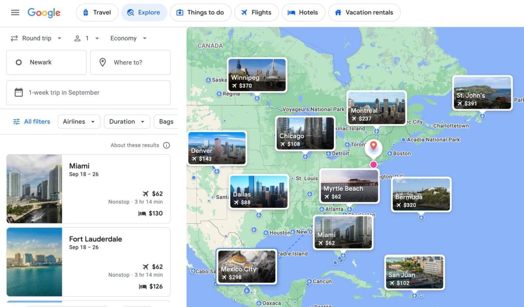Click the Where to? destination field

[x=130, y=62]
